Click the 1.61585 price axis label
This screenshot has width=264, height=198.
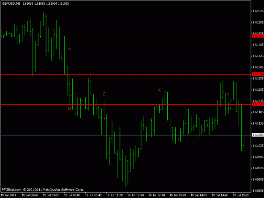[x=258, y=22]
